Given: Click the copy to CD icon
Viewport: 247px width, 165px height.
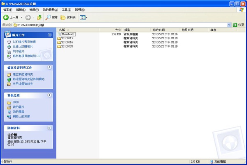Looking at the screenshot, I should pyautogui.click(x=9, y=57).
